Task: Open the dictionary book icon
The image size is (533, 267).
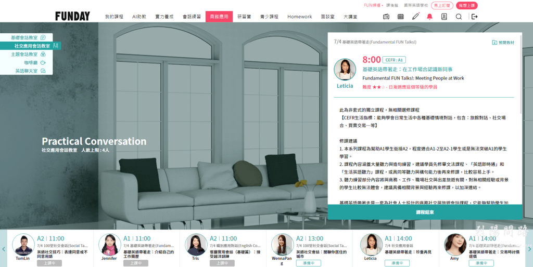Action: coord(444,16)
